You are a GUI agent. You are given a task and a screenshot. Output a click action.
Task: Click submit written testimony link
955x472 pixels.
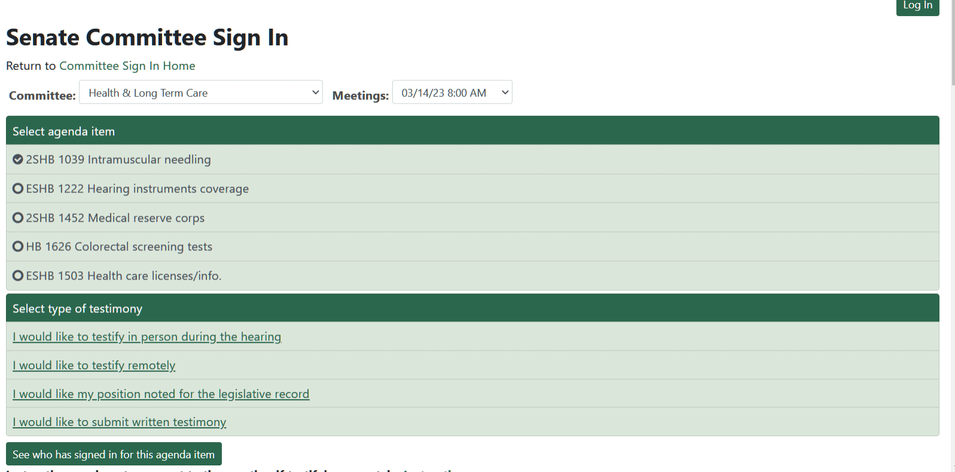point(120,422)
